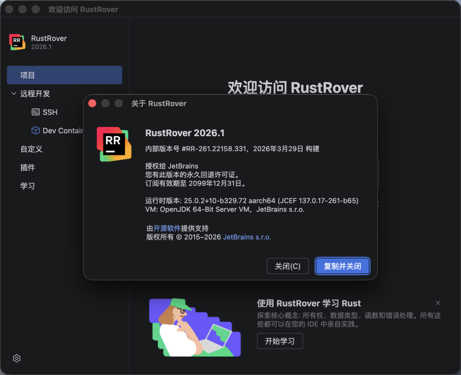This screenshot has width=461, height=375.
Task: Switch to the 自定义 tab
Action: click(x=32, y=149)
